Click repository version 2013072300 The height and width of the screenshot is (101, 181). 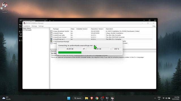pyautogui.click(x=95, y=31)
